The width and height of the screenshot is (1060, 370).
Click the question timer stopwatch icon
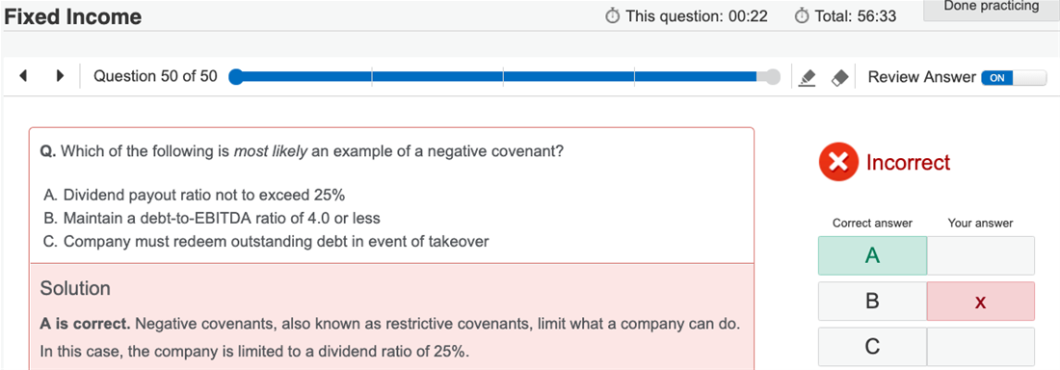click(x=613, y=15)
